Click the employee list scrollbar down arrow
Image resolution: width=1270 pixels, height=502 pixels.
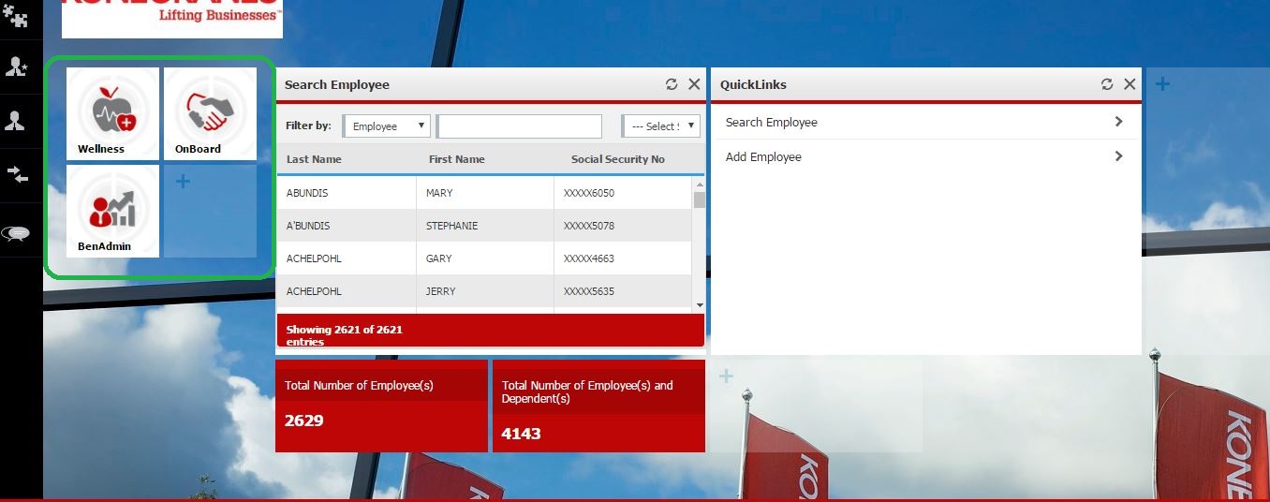coord(699,305)
